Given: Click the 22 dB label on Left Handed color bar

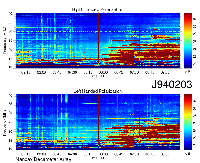Looking at the screenshot, I should (195, 138).
